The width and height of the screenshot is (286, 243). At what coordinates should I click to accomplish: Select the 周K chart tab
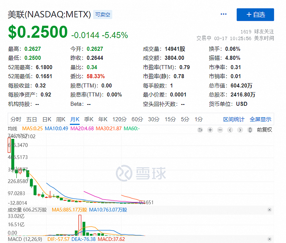(x=60, y=119)
